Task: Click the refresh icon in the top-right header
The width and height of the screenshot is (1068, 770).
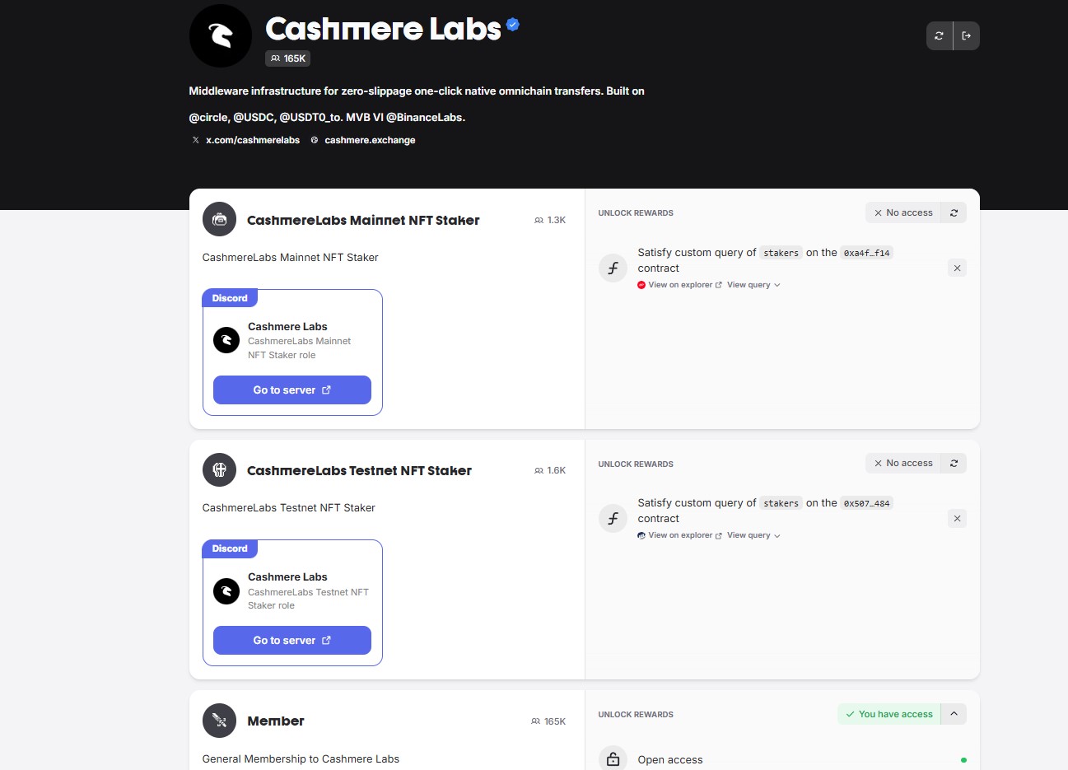Action: pos(940,35)
